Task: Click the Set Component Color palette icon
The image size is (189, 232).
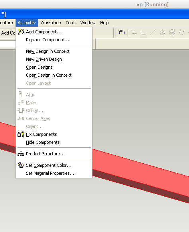Action: point(21,165)
